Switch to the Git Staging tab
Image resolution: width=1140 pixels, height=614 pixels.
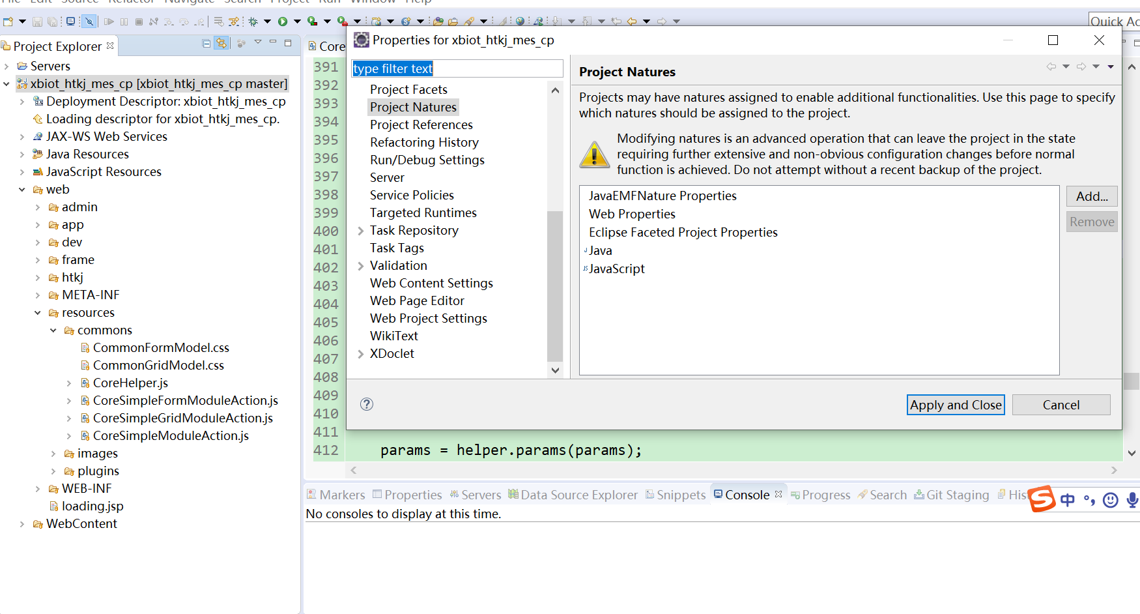[x=958, y=495]
